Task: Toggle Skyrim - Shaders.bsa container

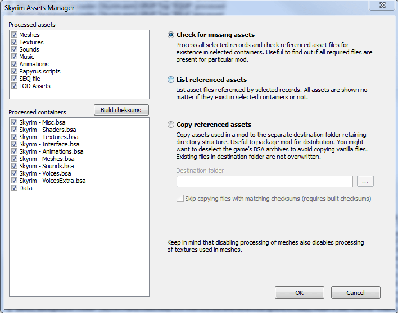Action: (x=15, y=130)
